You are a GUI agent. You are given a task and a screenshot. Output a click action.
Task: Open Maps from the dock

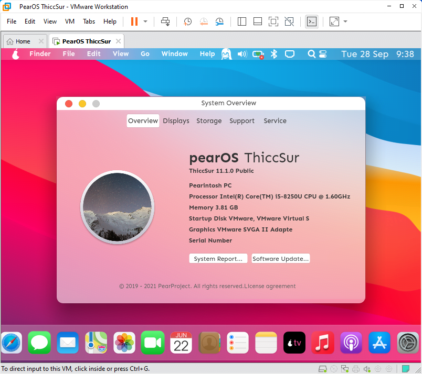pyautogui.click(x=96, y=343)
